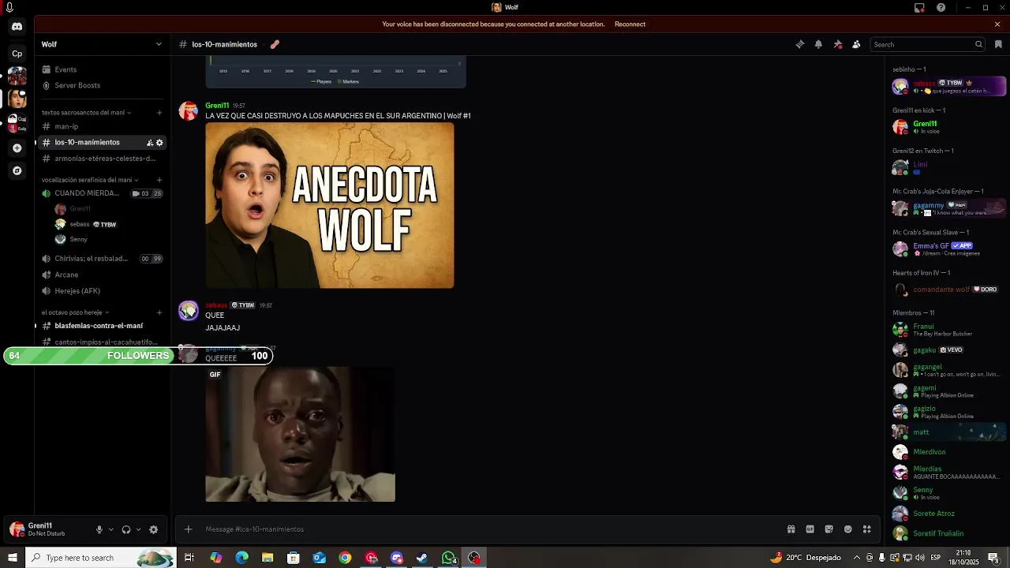Expand headphone output options arrow
The image size is (1010, 568).
(x=138, y=529)
